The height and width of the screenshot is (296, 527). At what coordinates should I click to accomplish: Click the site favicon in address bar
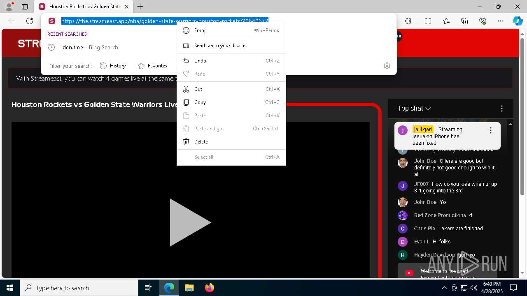pos(51,21)
